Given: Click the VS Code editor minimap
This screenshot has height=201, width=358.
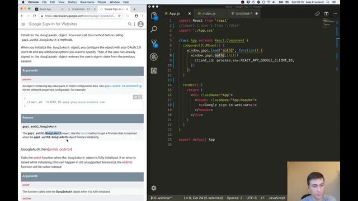Looking at the screenshot, I should (328, 23).
